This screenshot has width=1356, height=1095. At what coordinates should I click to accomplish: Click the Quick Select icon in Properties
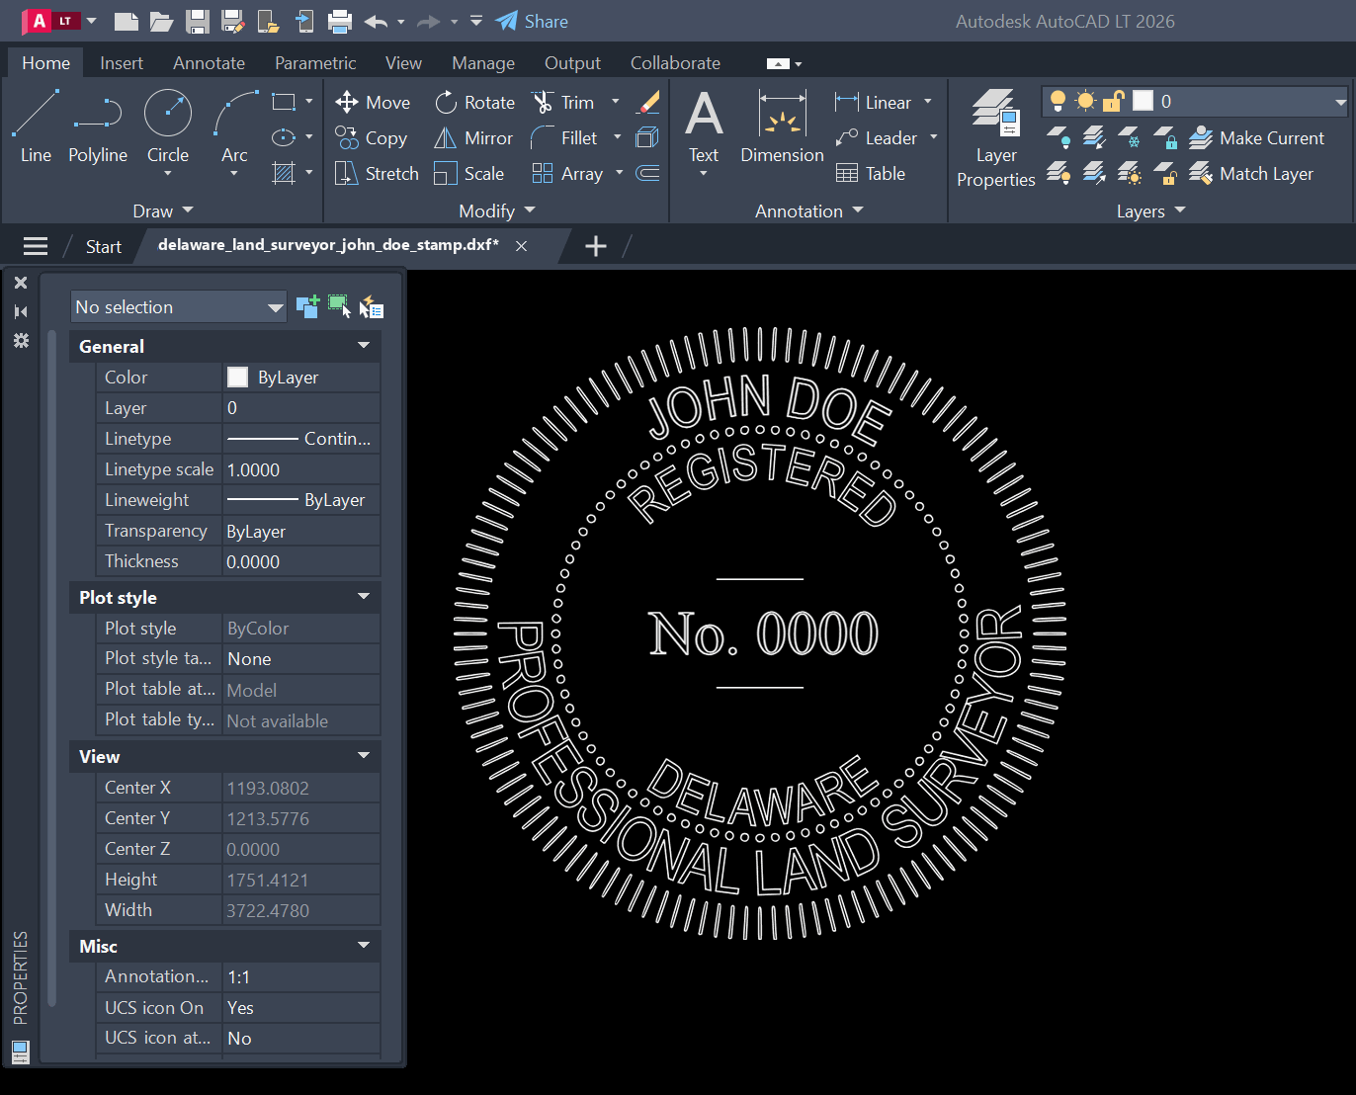click(x=371, y=306)
